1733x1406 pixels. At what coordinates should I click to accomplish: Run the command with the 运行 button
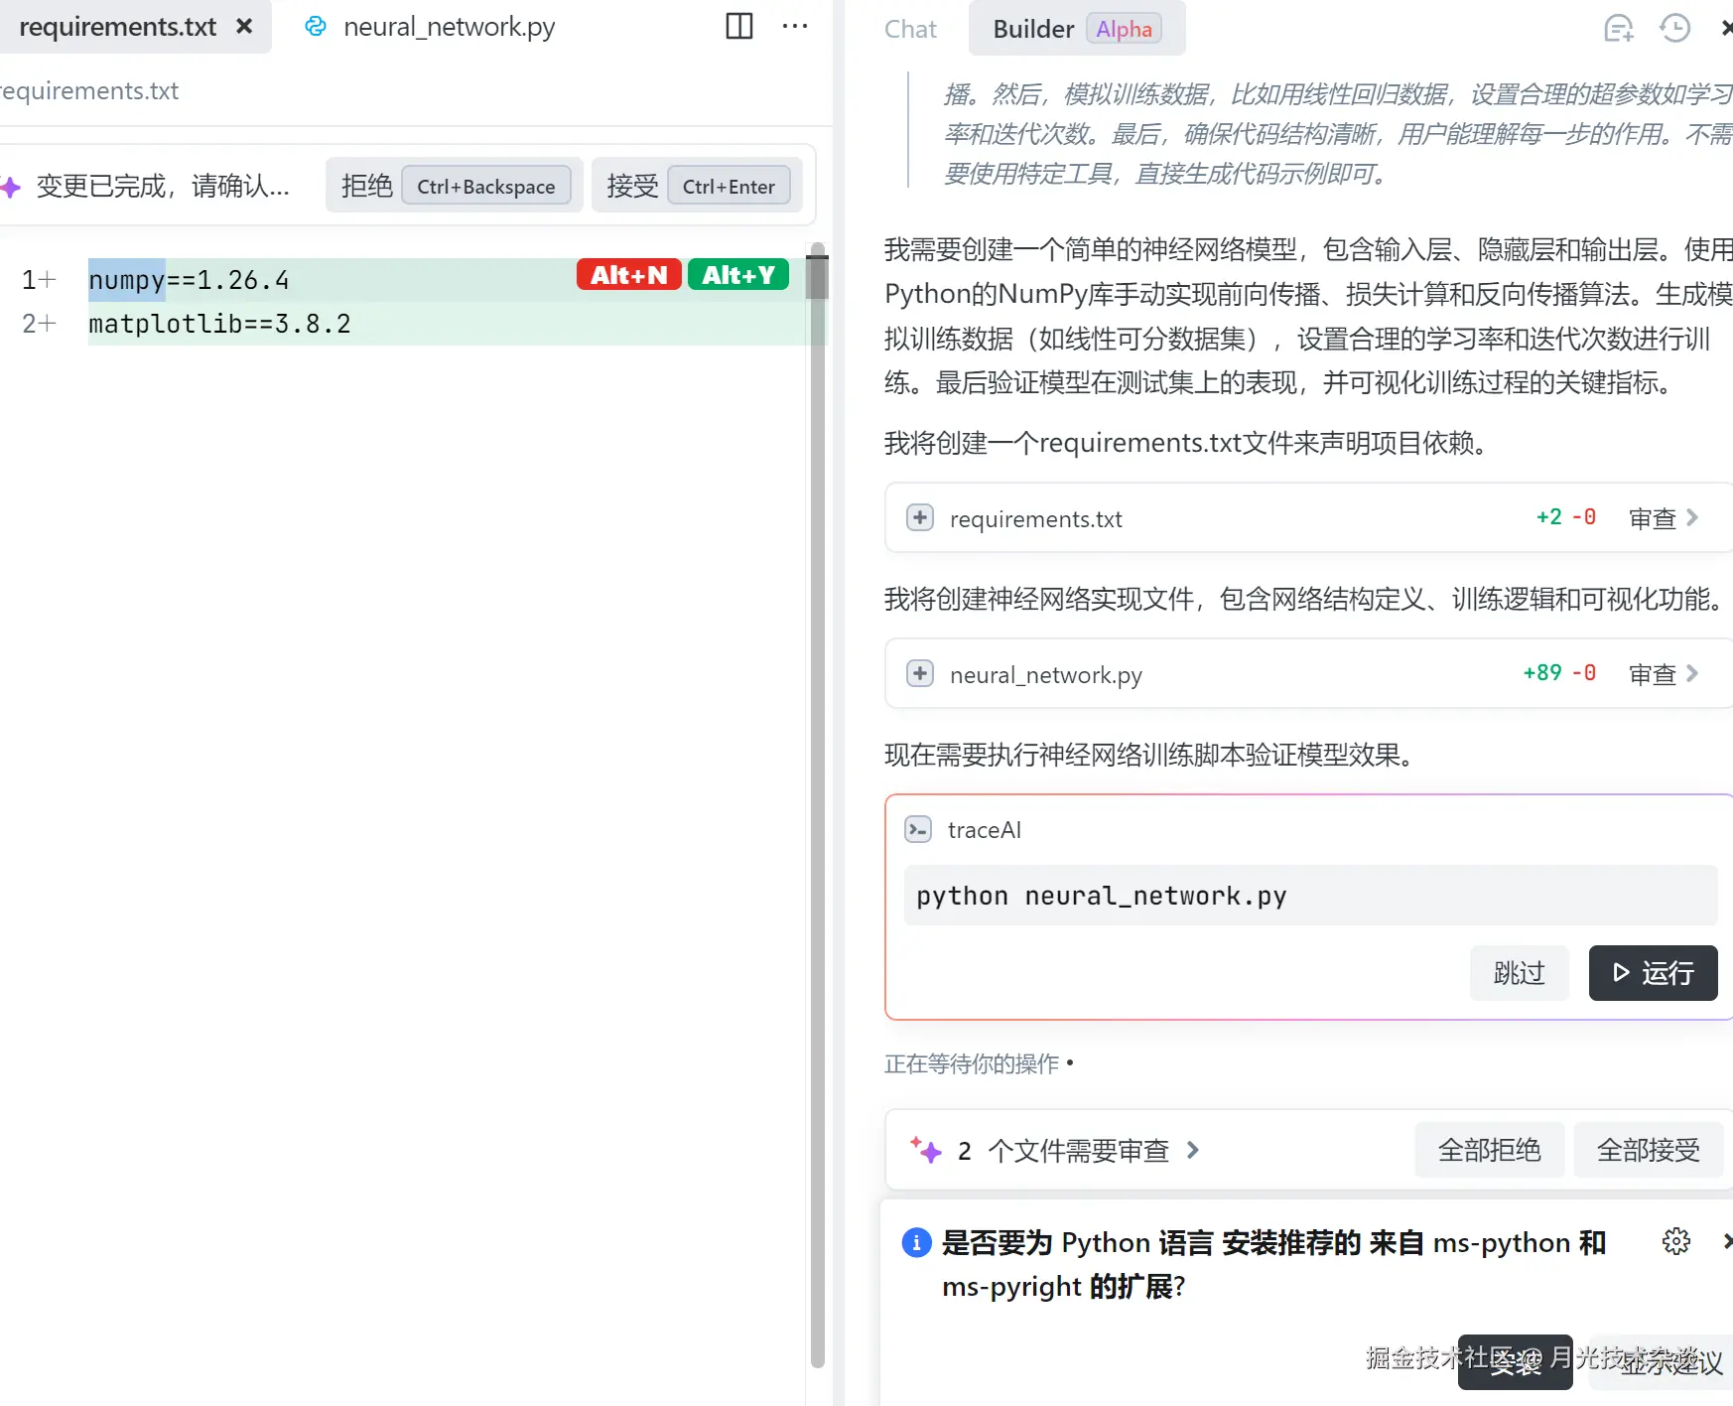click(x=1654, y=973)
